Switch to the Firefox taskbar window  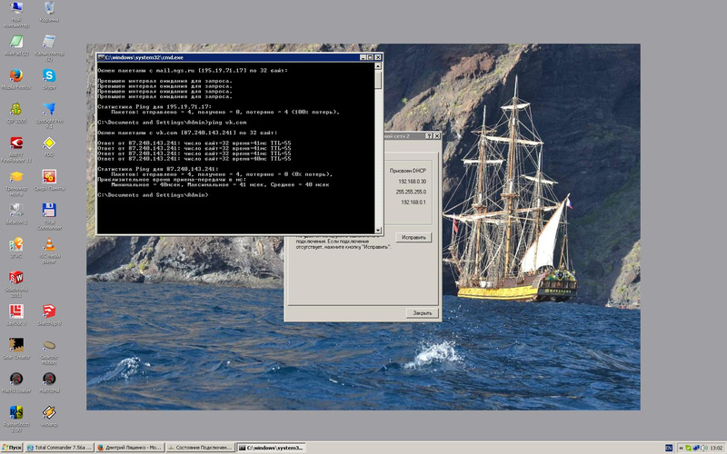coord(130,448)
